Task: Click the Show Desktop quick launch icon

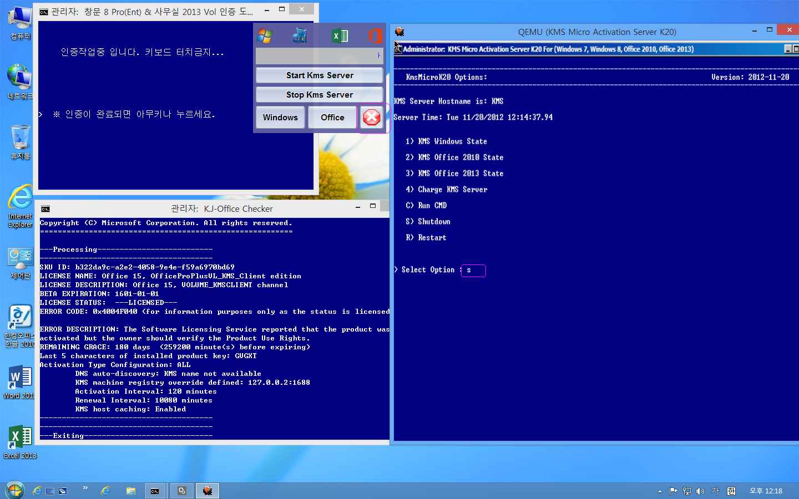Action: click(50, 491)
